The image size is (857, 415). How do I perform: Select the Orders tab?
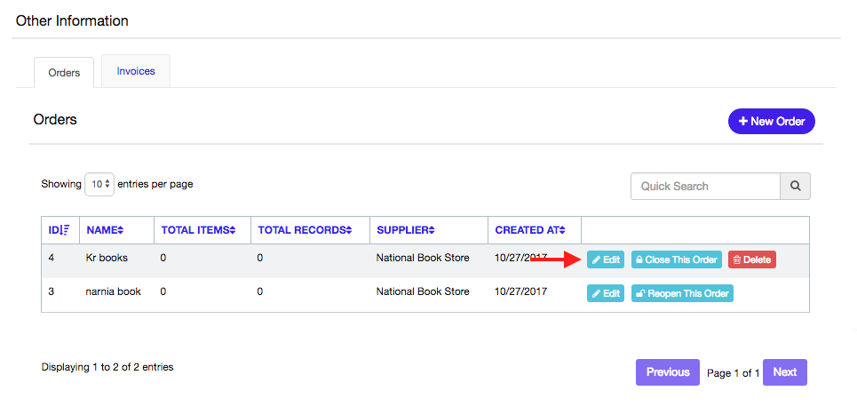[64, 72]
